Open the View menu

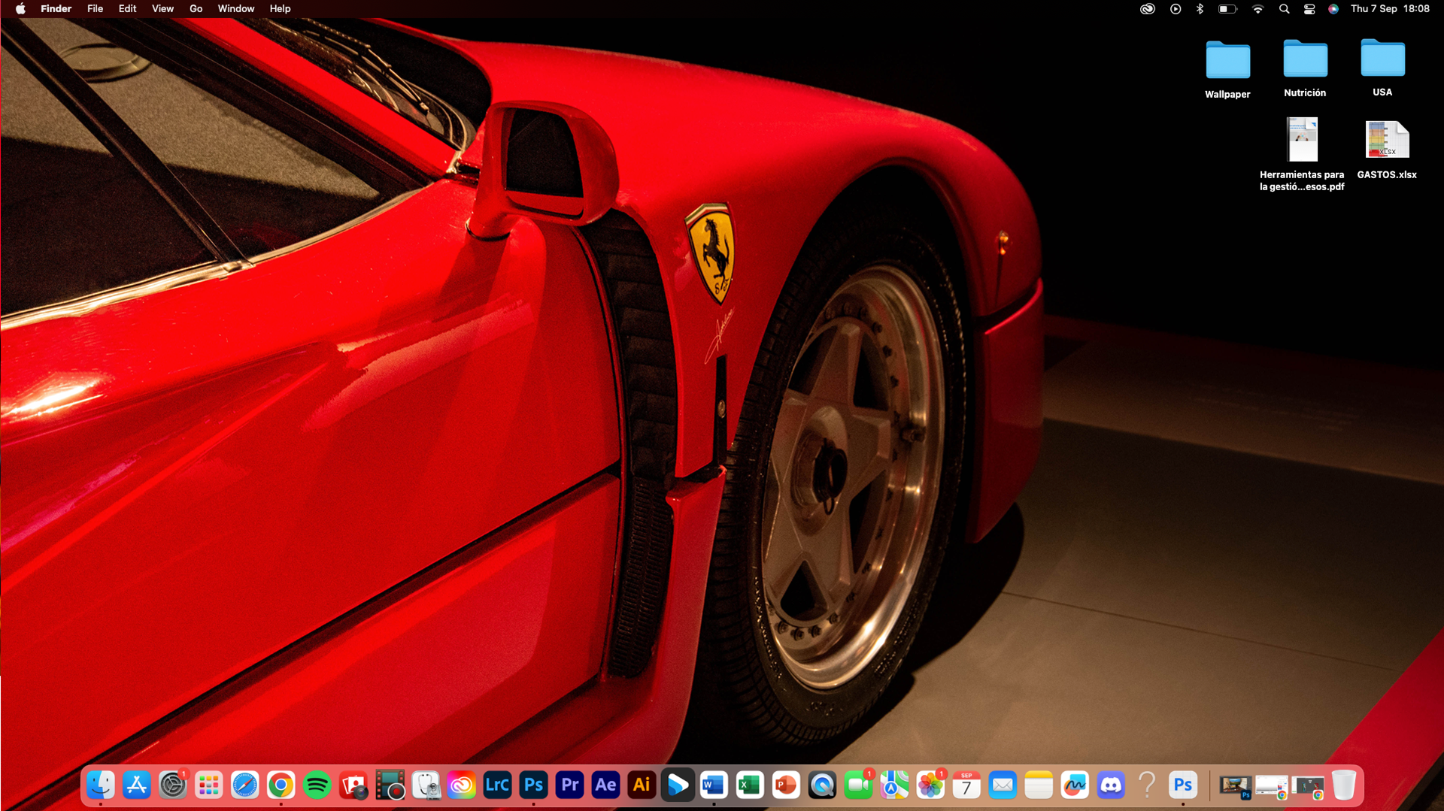[163, 9]
